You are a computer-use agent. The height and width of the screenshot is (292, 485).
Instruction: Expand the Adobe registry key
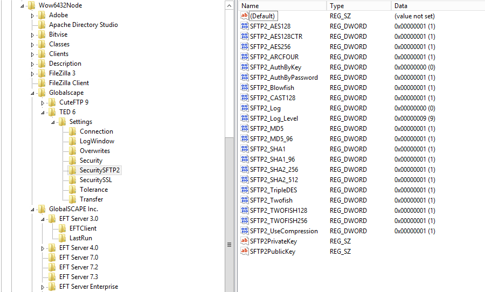click(x=32, y=16)
